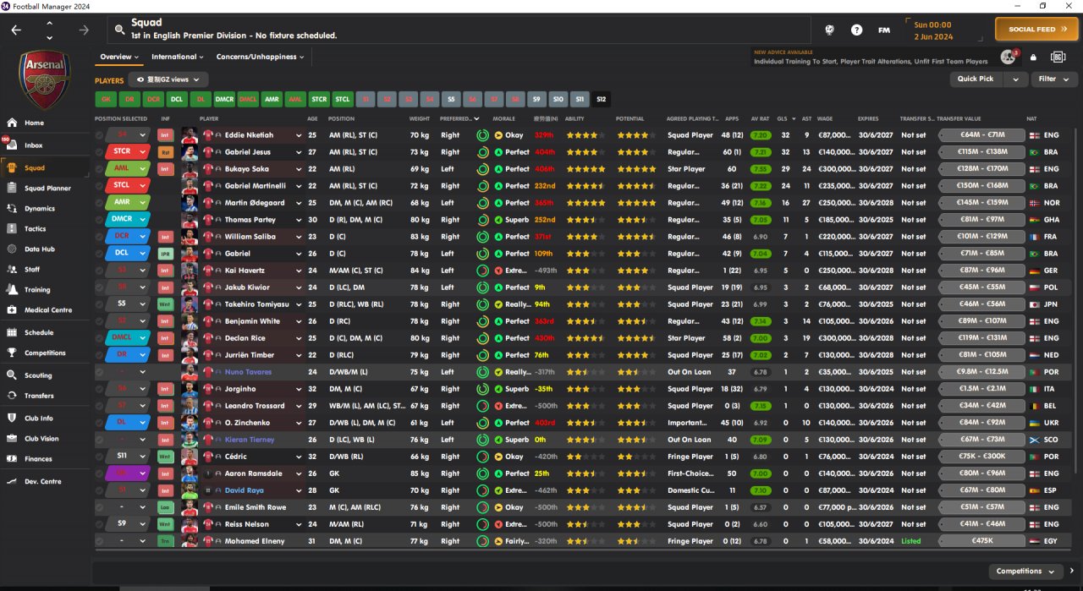Open Medical Centre in the sidebar

point(47,309)
